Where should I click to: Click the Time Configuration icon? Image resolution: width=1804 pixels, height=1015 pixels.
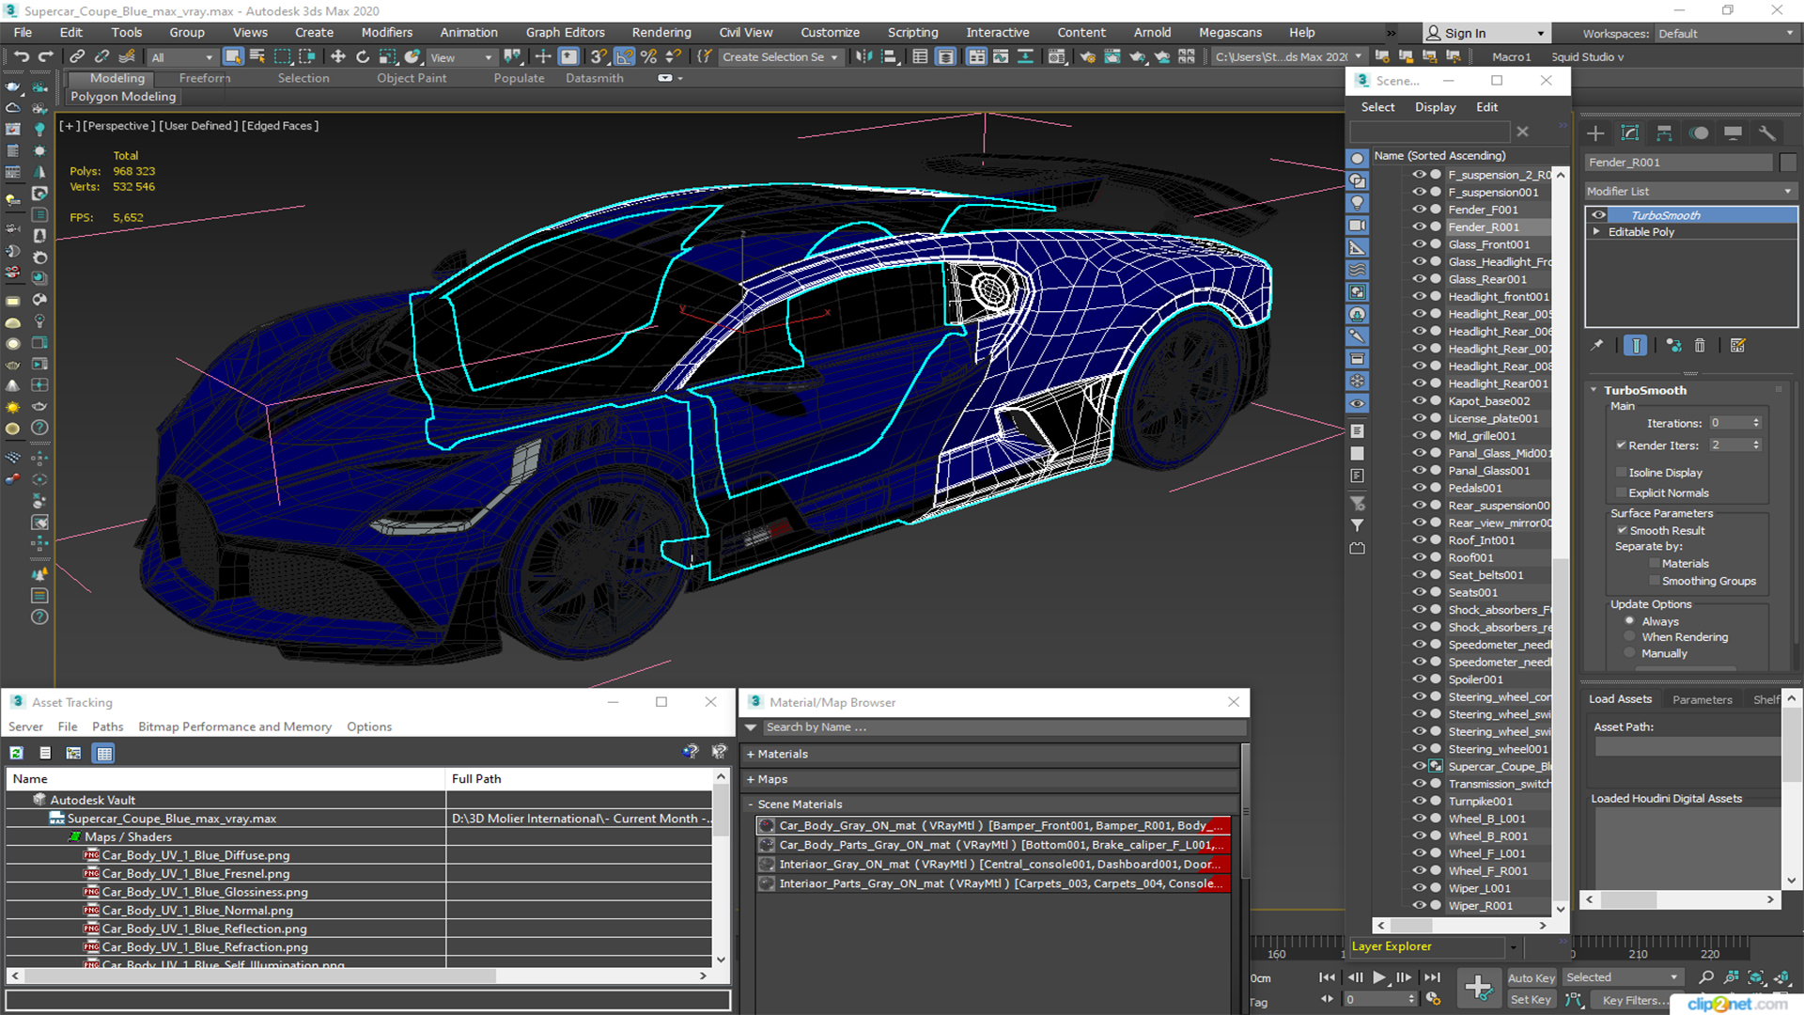coord(1433,999)
